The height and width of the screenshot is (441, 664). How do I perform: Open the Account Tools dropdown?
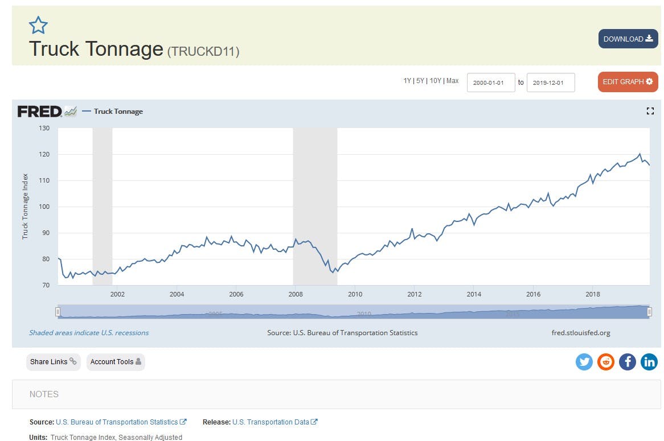[x=116, y=362]
